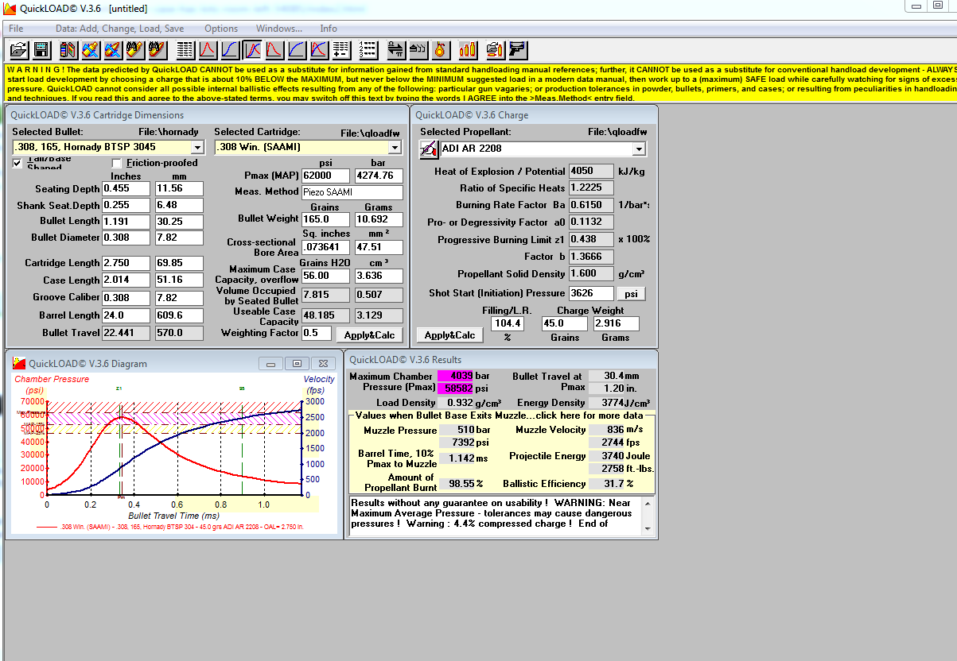Screen dimensions: 957x661
Task: Click the Shot Start Pressure value 3626
Action: point(590,293)
